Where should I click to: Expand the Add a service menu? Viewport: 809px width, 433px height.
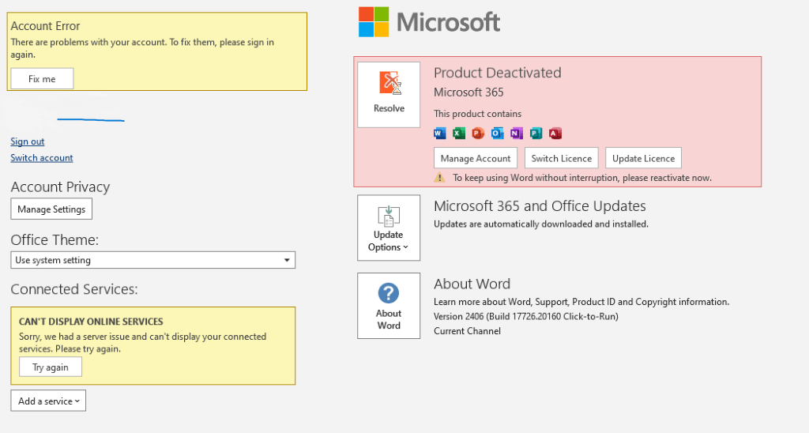pos(48,401)
